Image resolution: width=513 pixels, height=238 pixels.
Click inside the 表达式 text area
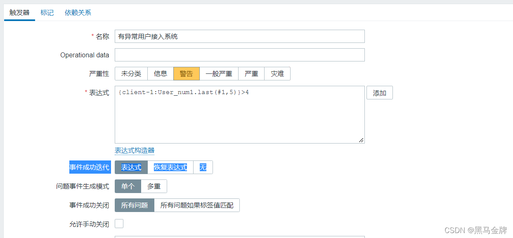239,115
